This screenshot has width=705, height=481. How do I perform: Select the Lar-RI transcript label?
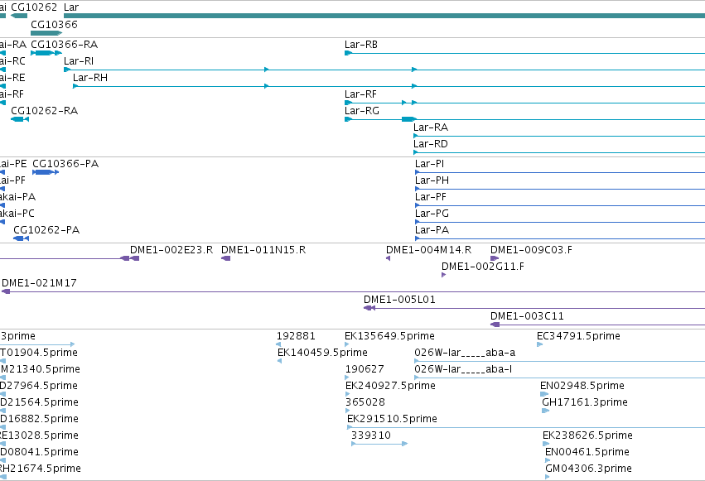pyautogui.click(x=79, y=61)
